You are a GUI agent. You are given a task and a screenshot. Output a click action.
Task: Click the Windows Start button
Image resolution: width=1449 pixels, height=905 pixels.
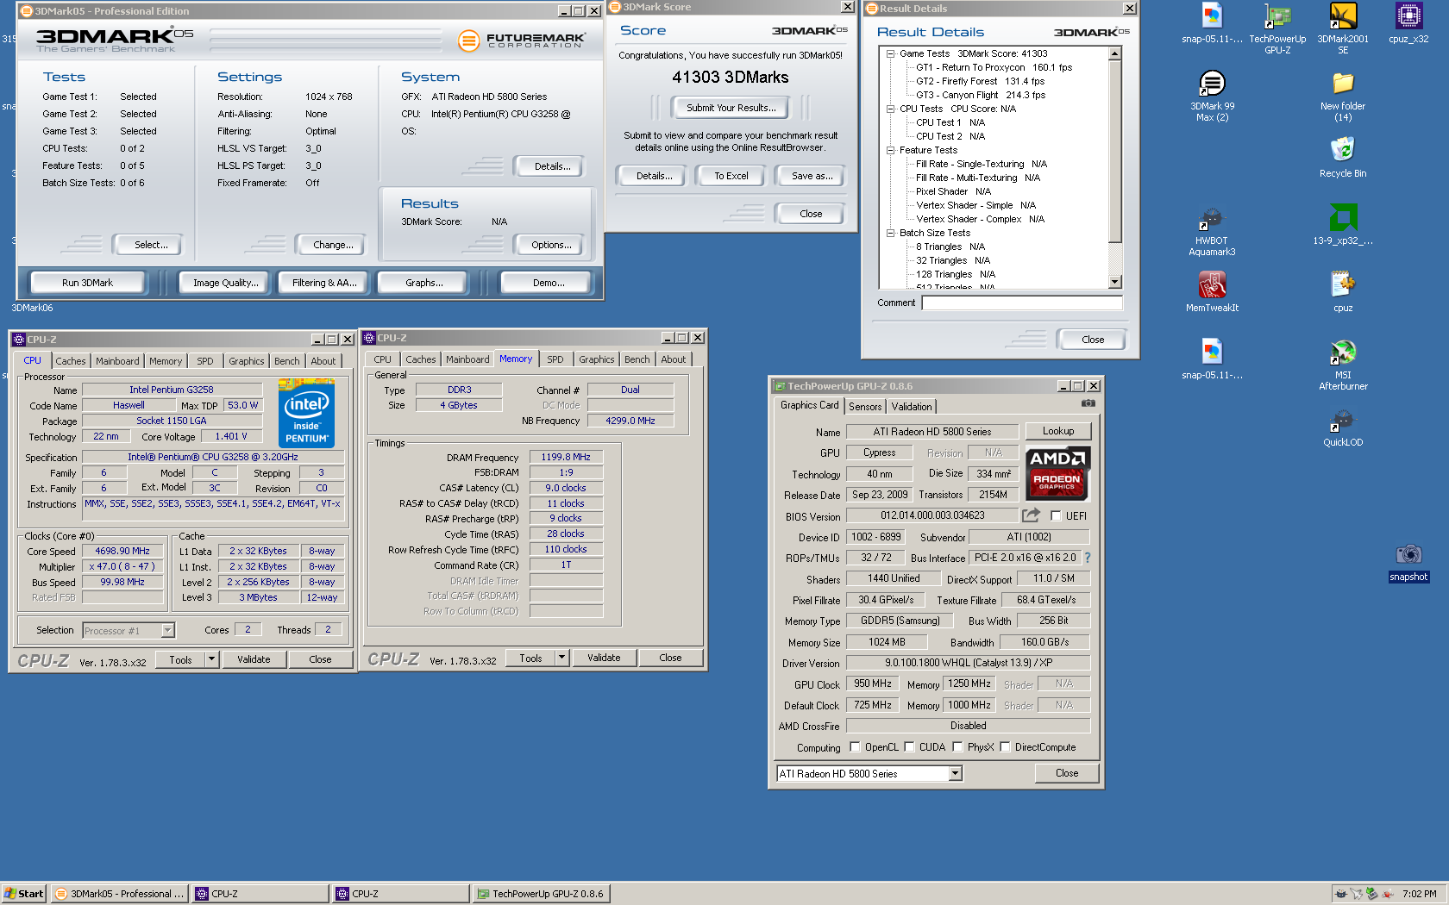click(23, 894)
